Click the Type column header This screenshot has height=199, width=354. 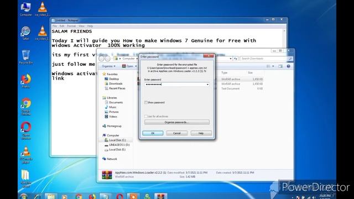(225, 72)
